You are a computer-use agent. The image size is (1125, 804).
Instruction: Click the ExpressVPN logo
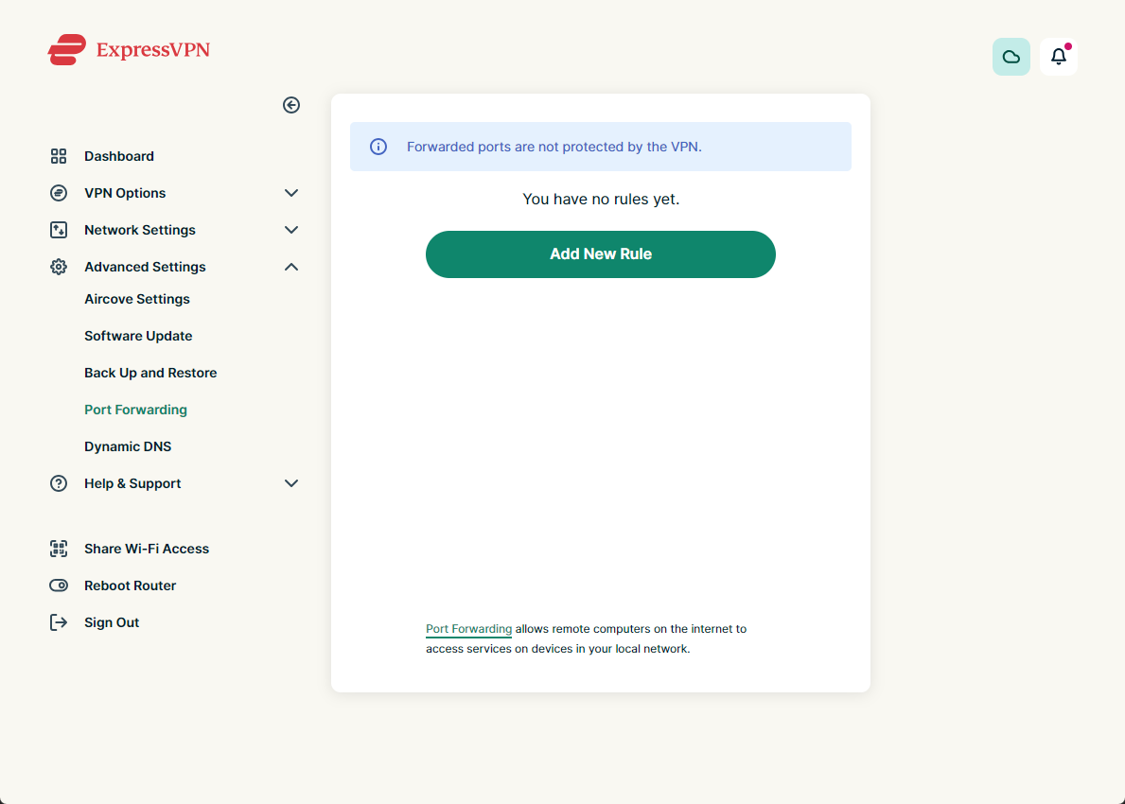pyautogui.click(x=129, y=49)
